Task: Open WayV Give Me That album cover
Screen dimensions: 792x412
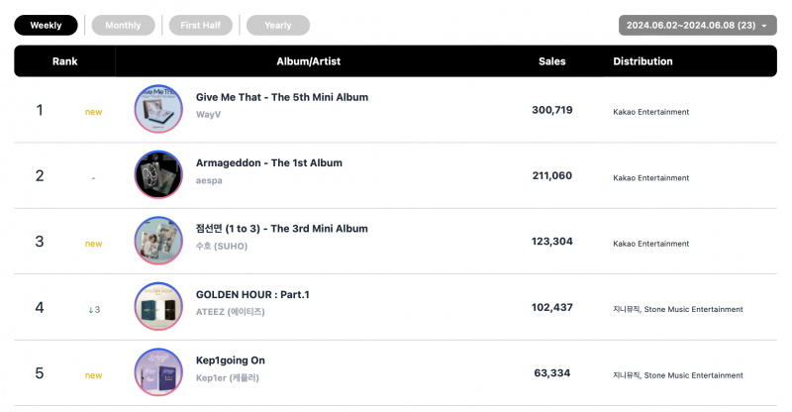Action: (x=158, y=109)
